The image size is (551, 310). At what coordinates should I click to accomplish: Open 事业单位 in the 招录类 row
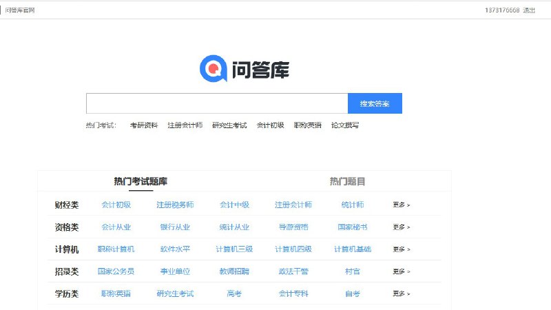tap(175, 271)
